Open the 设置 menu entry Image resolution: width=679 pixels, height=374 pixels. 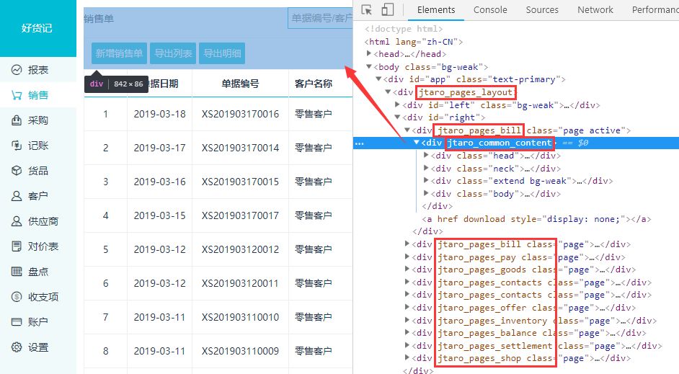[x=38, y=347]
